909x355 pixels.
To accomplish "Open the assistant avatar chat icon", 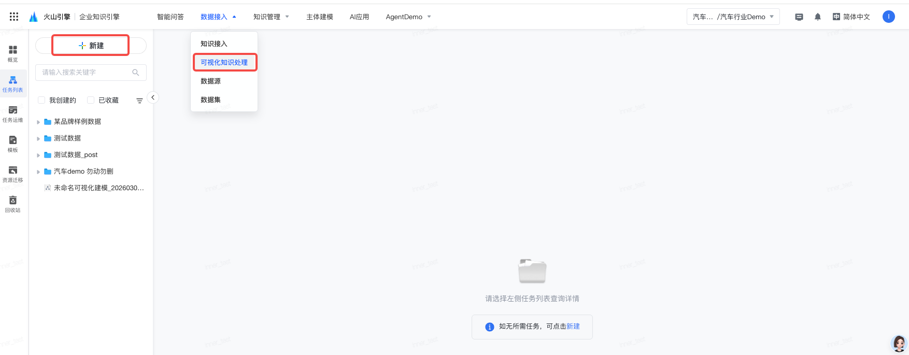I will point(899,343).
